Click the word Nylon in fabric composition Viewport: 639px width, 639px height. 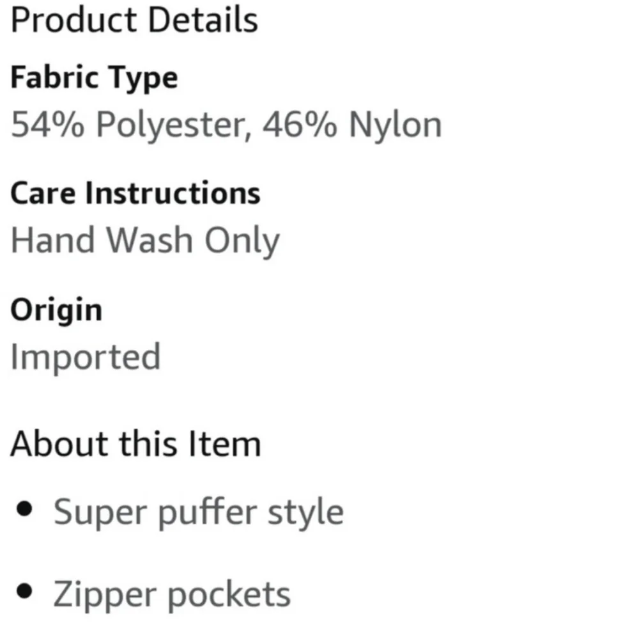tap(396, 125)
